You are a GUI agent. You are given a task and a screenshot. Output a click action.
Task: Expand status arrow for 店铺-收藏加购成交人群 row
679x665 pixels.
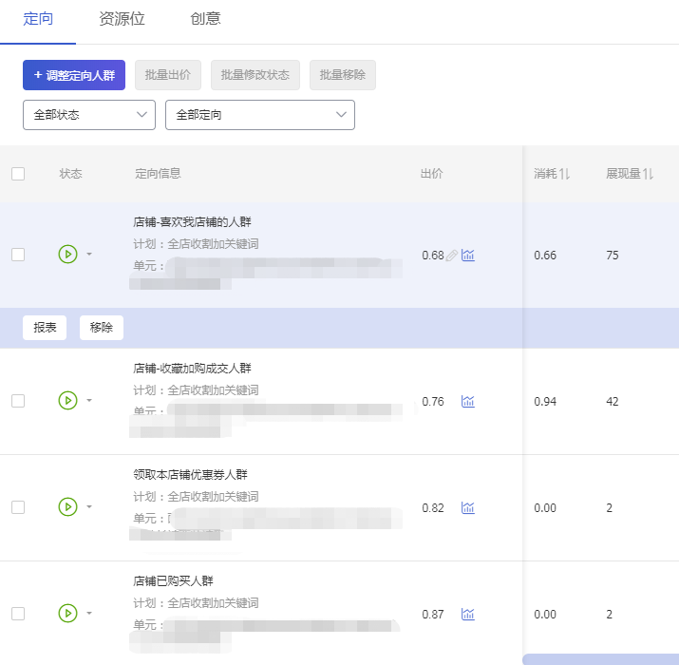tap(89, 401)
